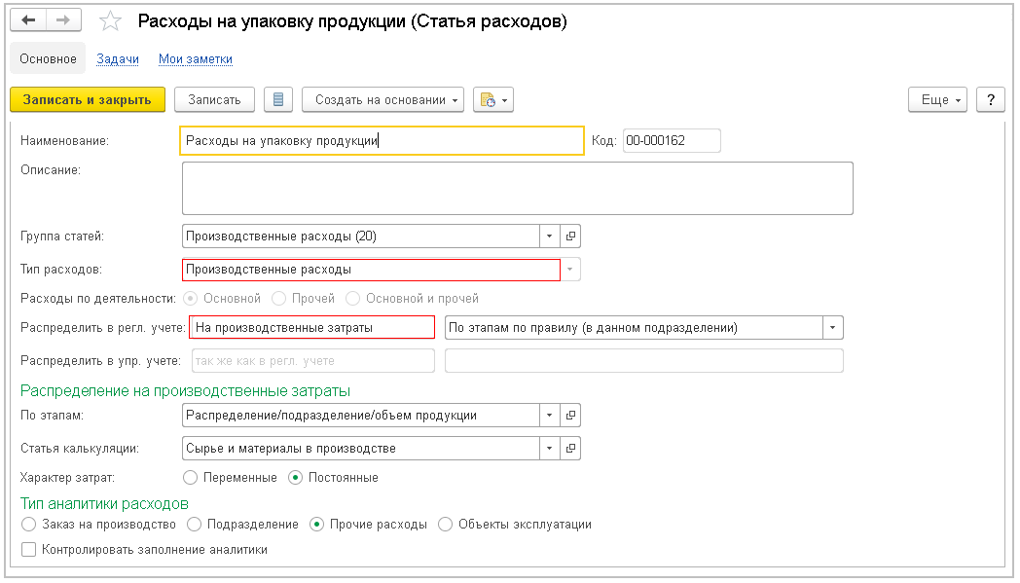Image resolution: width=1020 pixels, height=583 pixels.
Task: Select Заказ на производство analytics type
Action: click(28, 525)
